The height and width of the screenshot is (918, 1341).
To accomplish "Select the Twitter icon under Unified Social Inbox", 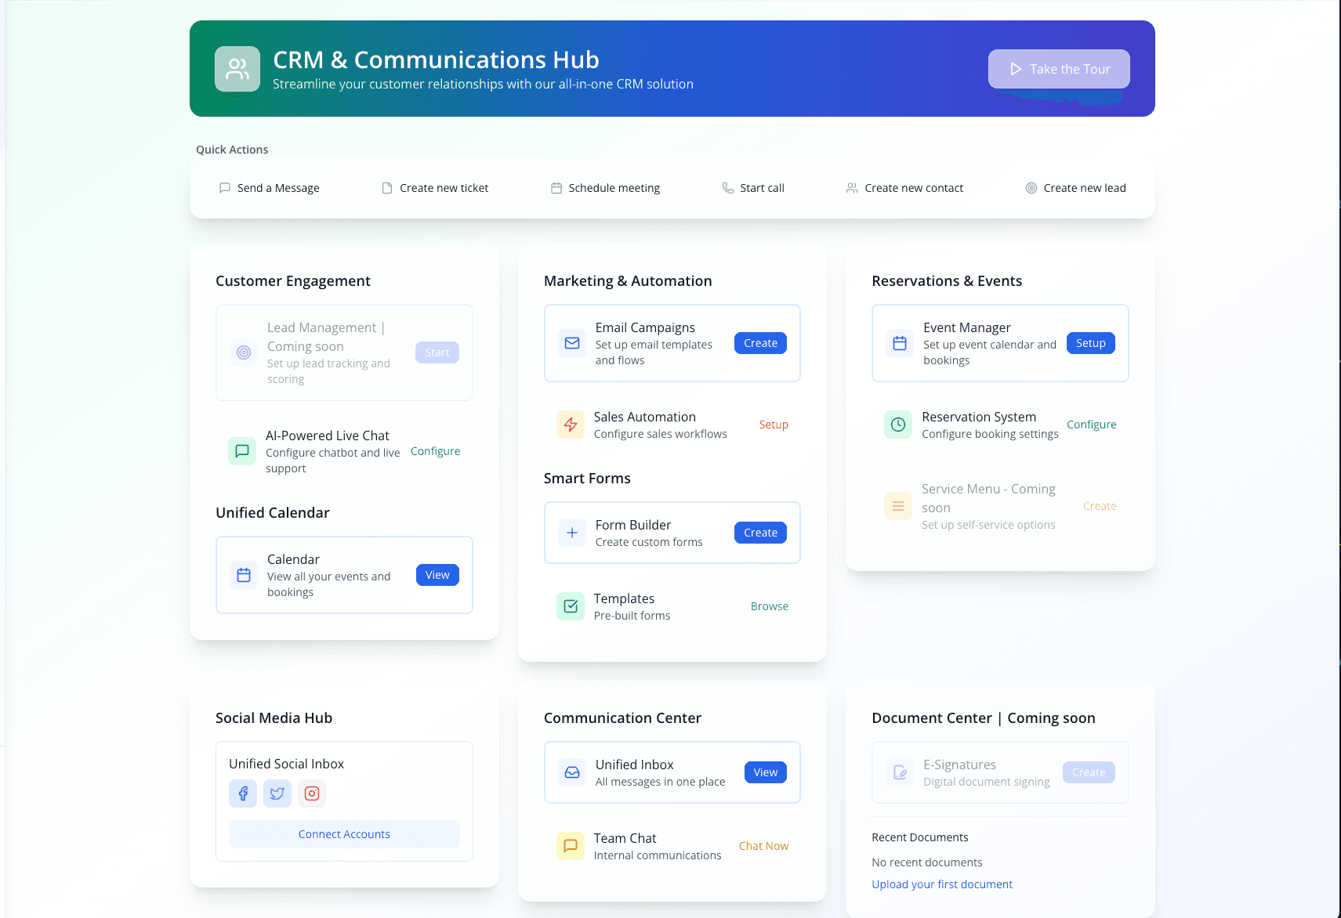I will pyautogui.click(x=277, y=793).
